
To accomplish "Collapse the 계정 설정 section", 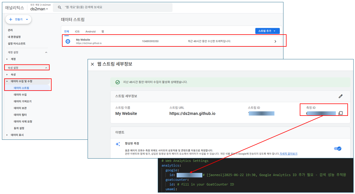I will tap(46, 52).
